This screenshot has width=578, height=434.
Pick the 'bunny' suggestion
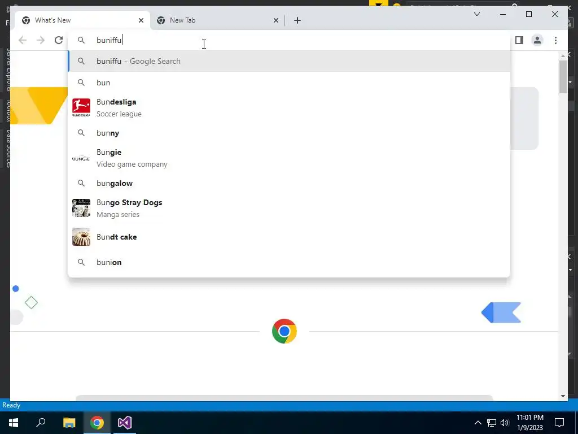point(289,133)
